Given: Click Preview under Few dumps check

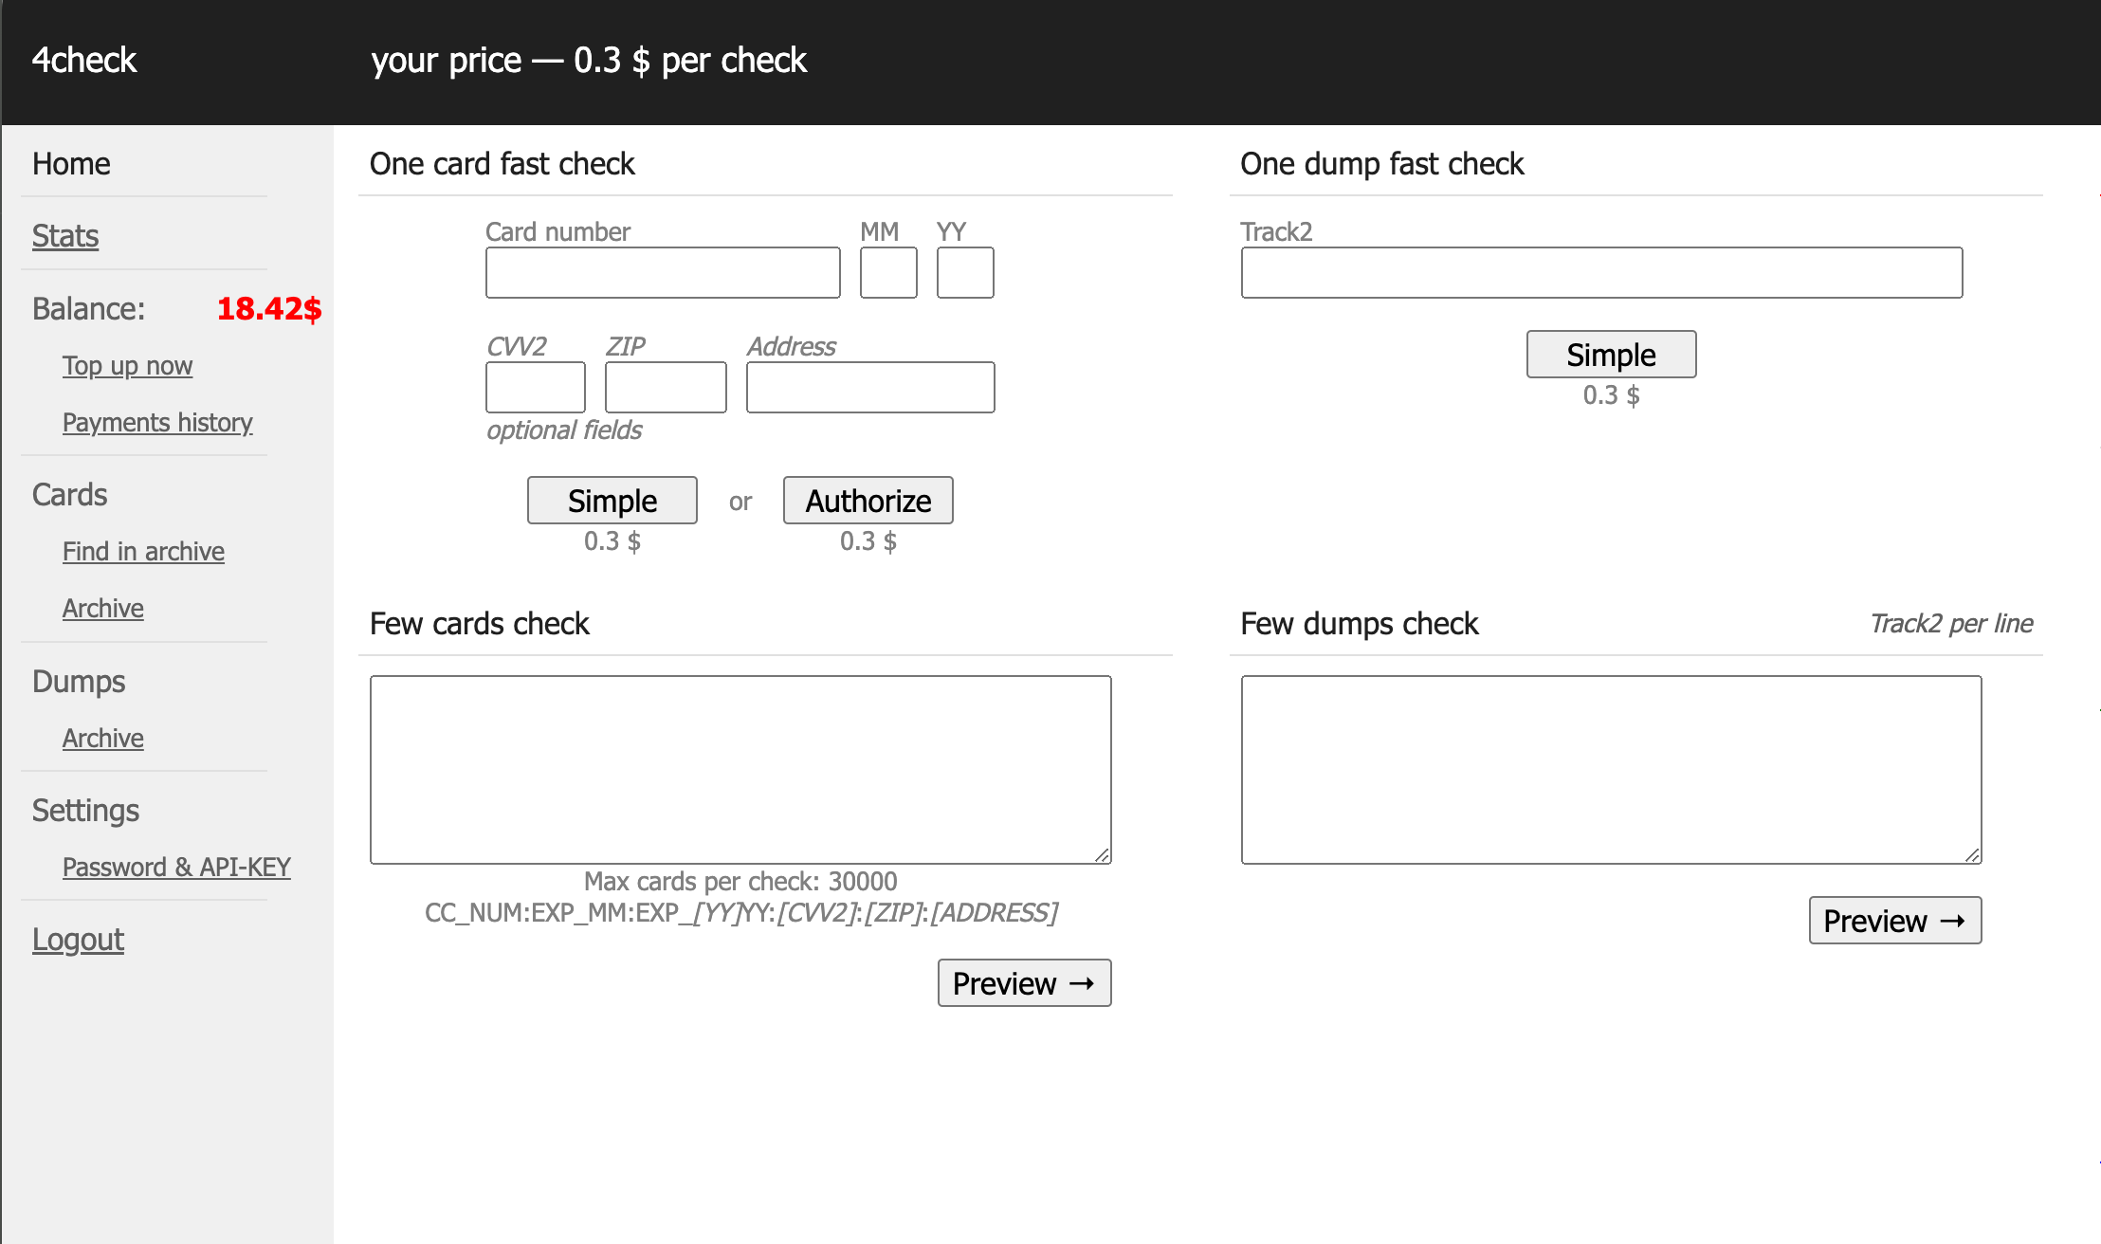Looking at the screenshot, I should [1894, 921].
